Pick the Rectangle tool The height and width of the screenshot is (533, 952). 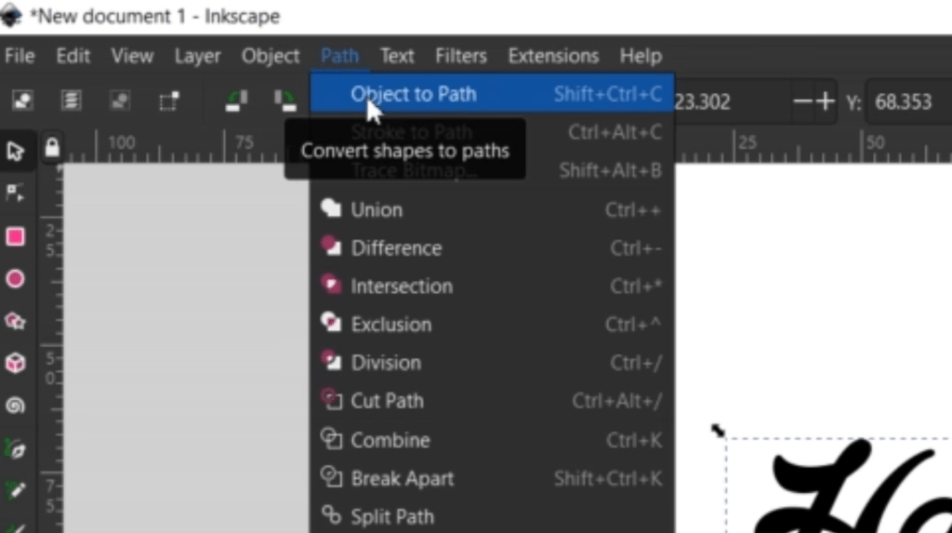point(16,236)
